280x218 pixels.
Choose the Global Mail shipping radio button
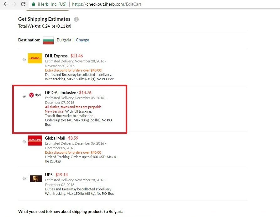pos(24,142)
